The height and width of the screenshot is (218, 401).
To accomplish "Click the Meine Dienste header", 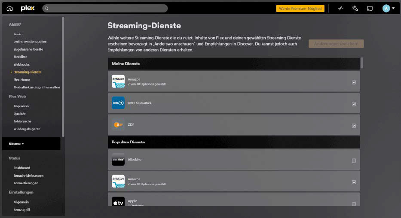I will [x=234, y=64].
